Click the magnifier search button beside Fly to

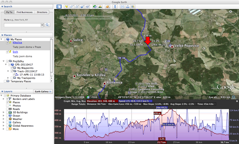pyautogui.click(x=47, y=25)
